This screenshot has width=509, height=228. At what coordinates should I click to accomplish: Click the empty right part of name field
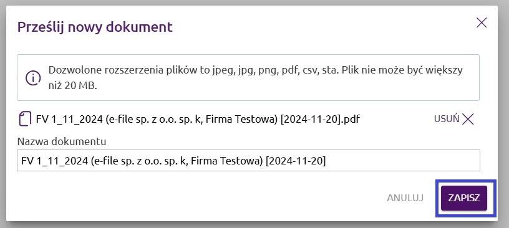[x=402, y=160]
